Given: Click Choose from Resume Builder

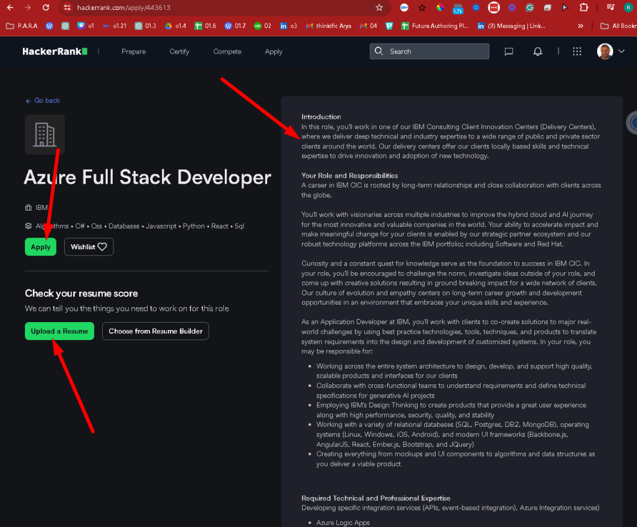Looking at the screenshot, I should coord(155,331).
